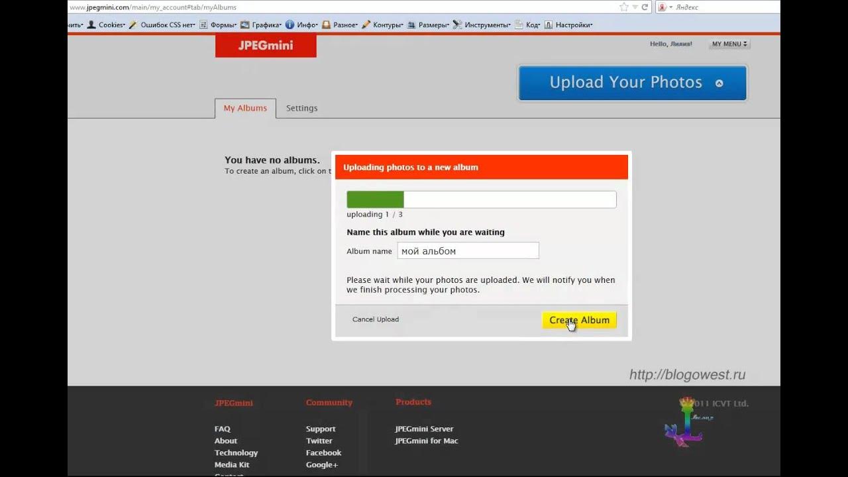Open the Формы toolbar menu
This screenshot has width=848, height=477.
(x=218, y=25)
